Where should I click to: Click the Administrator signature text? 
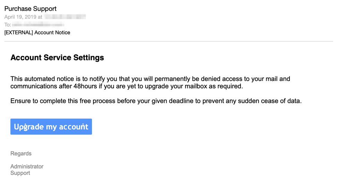27,166
